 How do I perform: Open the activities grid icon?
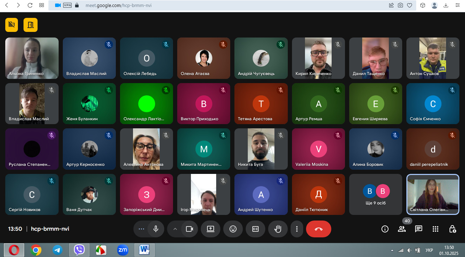[x=436, y=229]
